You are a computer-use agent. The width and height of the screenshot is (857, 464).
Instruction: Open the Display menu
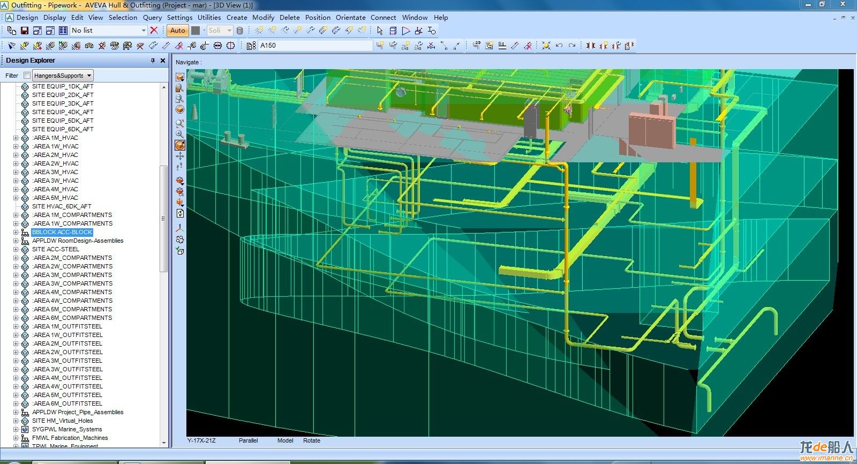coord(55,17)
